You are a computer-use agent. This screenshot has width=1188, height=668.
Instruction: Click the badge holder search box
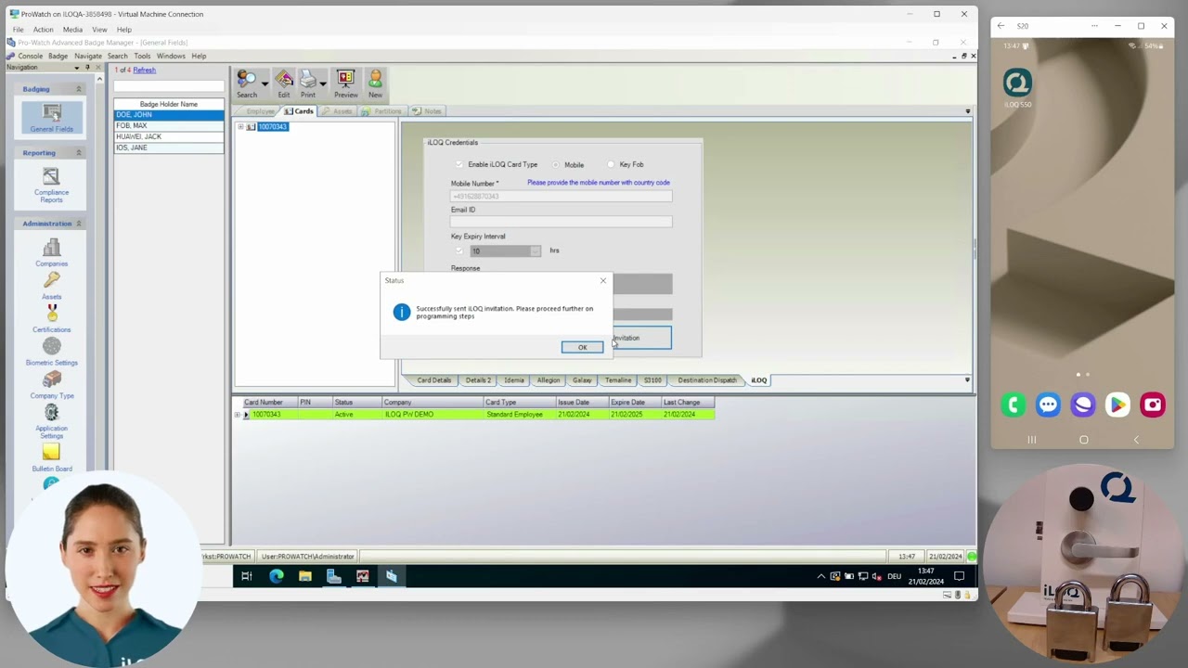[x=168, y=87]
